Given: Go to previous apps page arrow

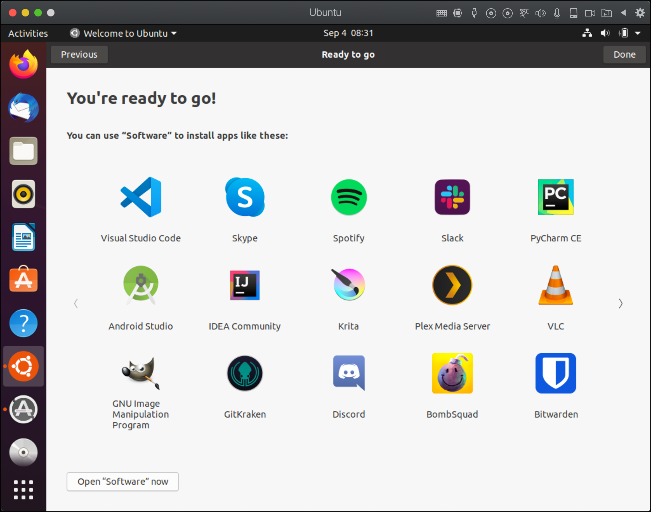Looking at the screenshot, I should click(x=76, y=304).
